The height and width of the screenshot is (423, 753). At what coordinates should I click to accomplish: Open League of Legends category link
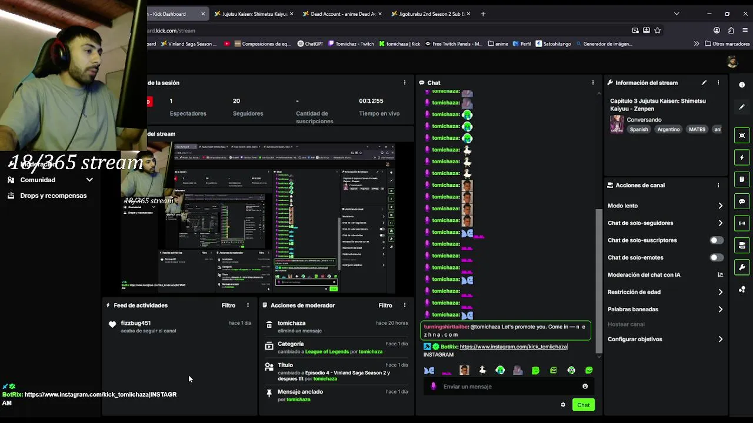(x=327, y=351)
